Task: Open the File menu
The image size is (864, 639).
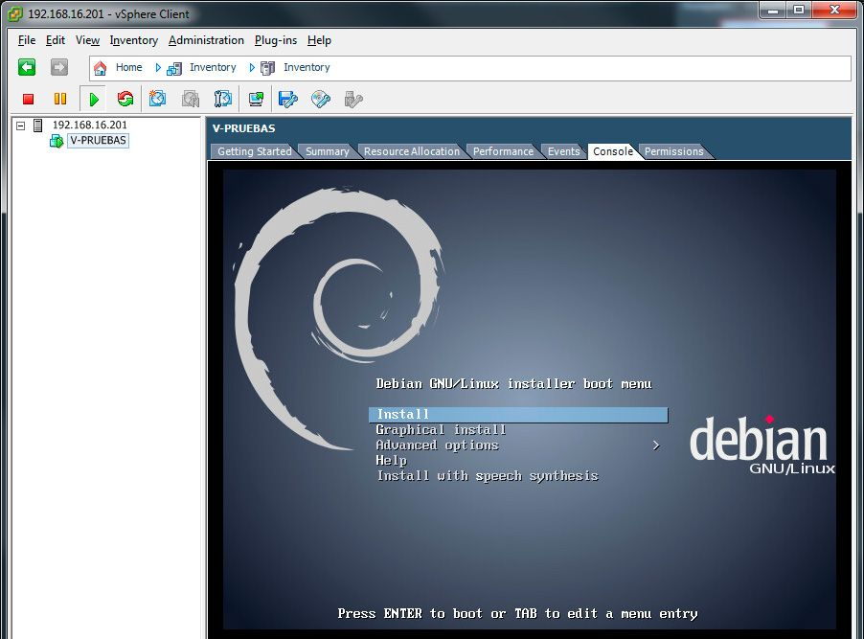Action: pyautogui.click(x=27, y=40)
